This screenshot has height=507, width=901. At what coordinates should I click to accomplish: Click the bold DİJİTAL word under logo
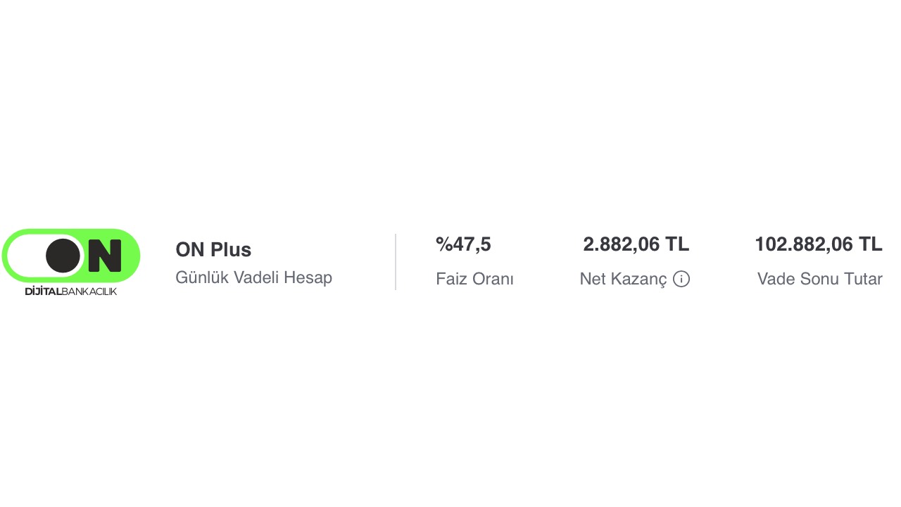coord(43,292)
